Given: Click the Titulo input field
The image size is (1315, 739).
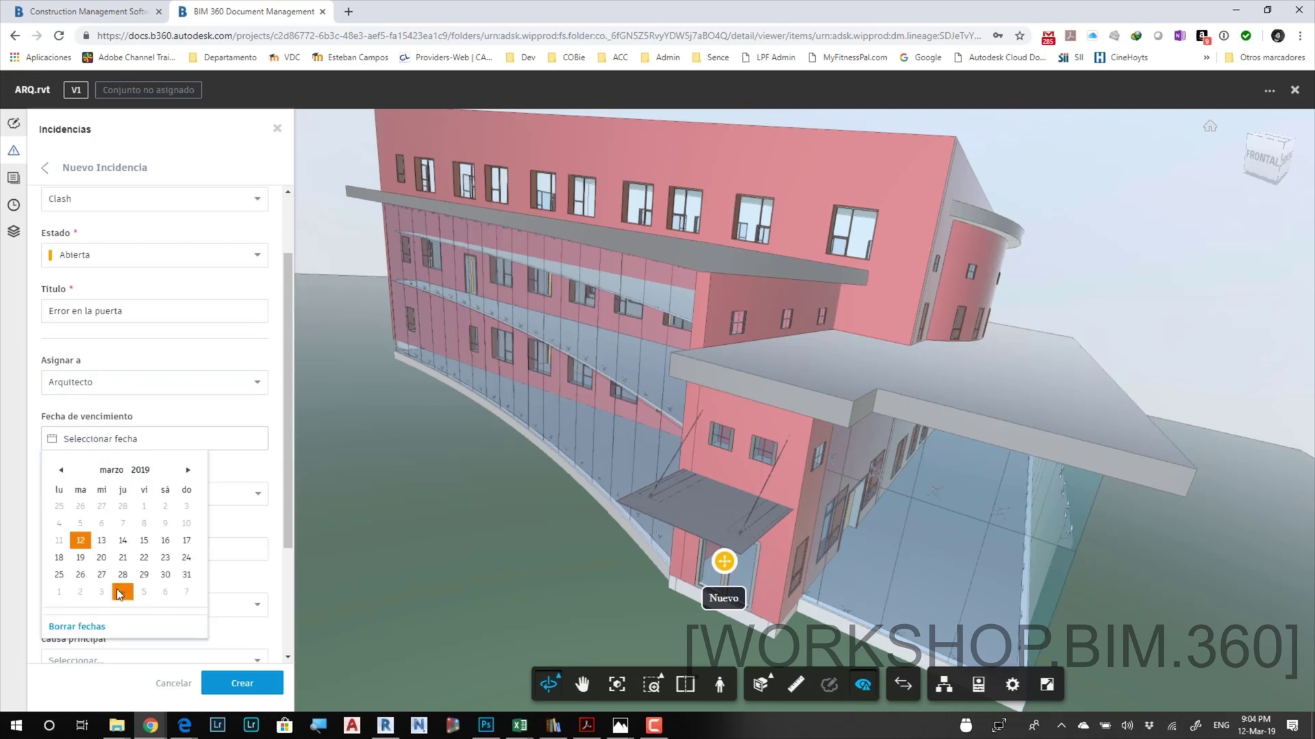Looking at the screenshot, I should pos(154,311).
